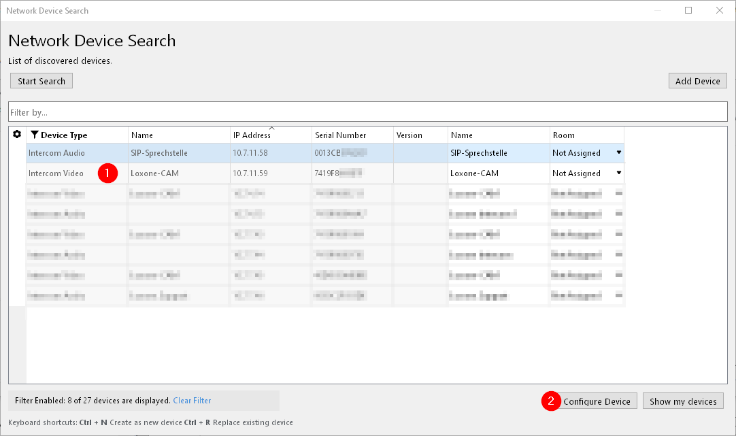This screenshot has height=436, width=736.
Task: Sort by Room column header
Action: (563, 135)
